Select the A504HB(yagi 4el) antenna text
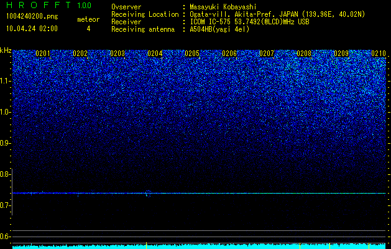The height and width of the screenshot is (249, 391). point(219,29)
